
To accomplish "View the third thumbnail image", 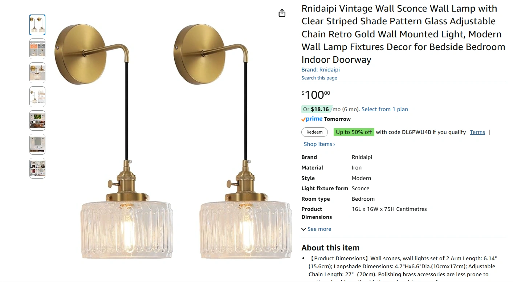I will pyautogui.click(x=37, y=73).
